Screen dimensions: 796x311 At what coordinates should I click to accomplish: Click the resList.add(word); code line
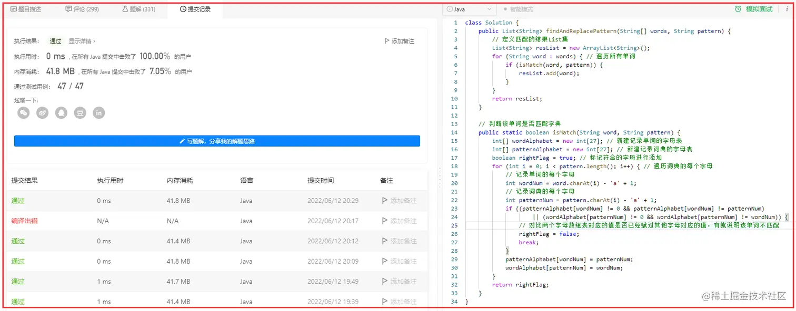coord(549,74)
